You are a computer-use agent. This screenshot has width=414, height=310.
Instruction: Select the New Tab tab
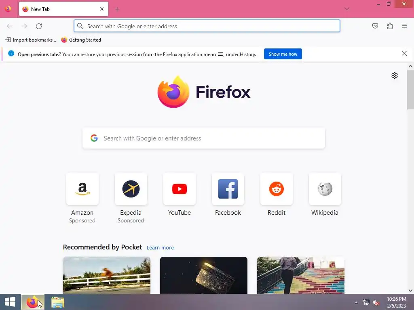coord(63,9)
